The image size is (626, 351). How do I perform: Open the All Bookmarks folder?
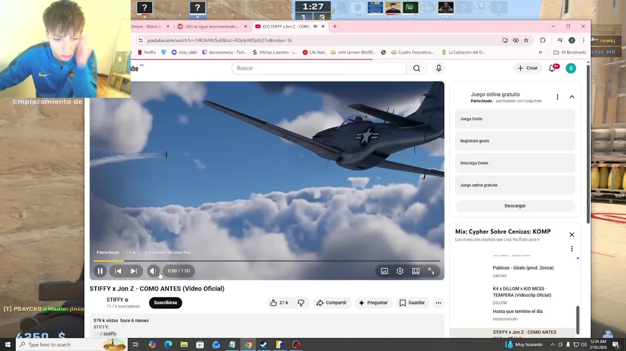click(x=569, y=52)
